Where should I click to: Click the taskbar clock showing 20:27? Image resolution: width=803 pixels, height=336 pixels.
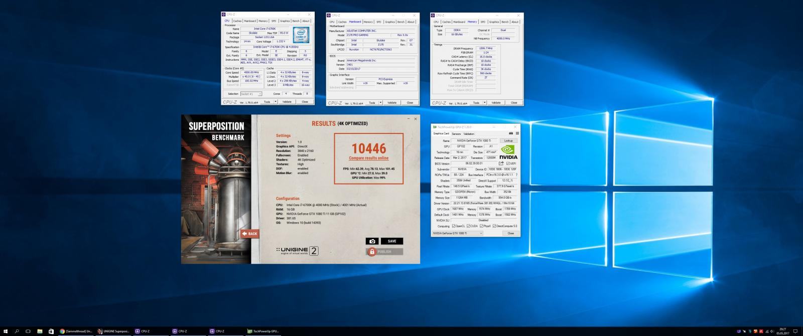coord(783,331)
